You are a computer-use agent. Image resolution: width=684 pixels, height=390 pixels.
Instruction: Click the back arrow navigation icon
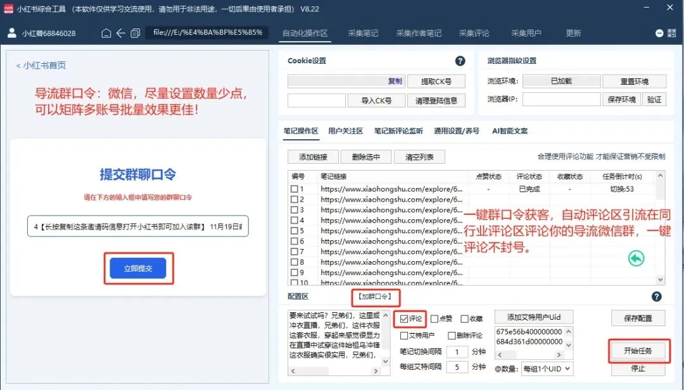[120, 33]
